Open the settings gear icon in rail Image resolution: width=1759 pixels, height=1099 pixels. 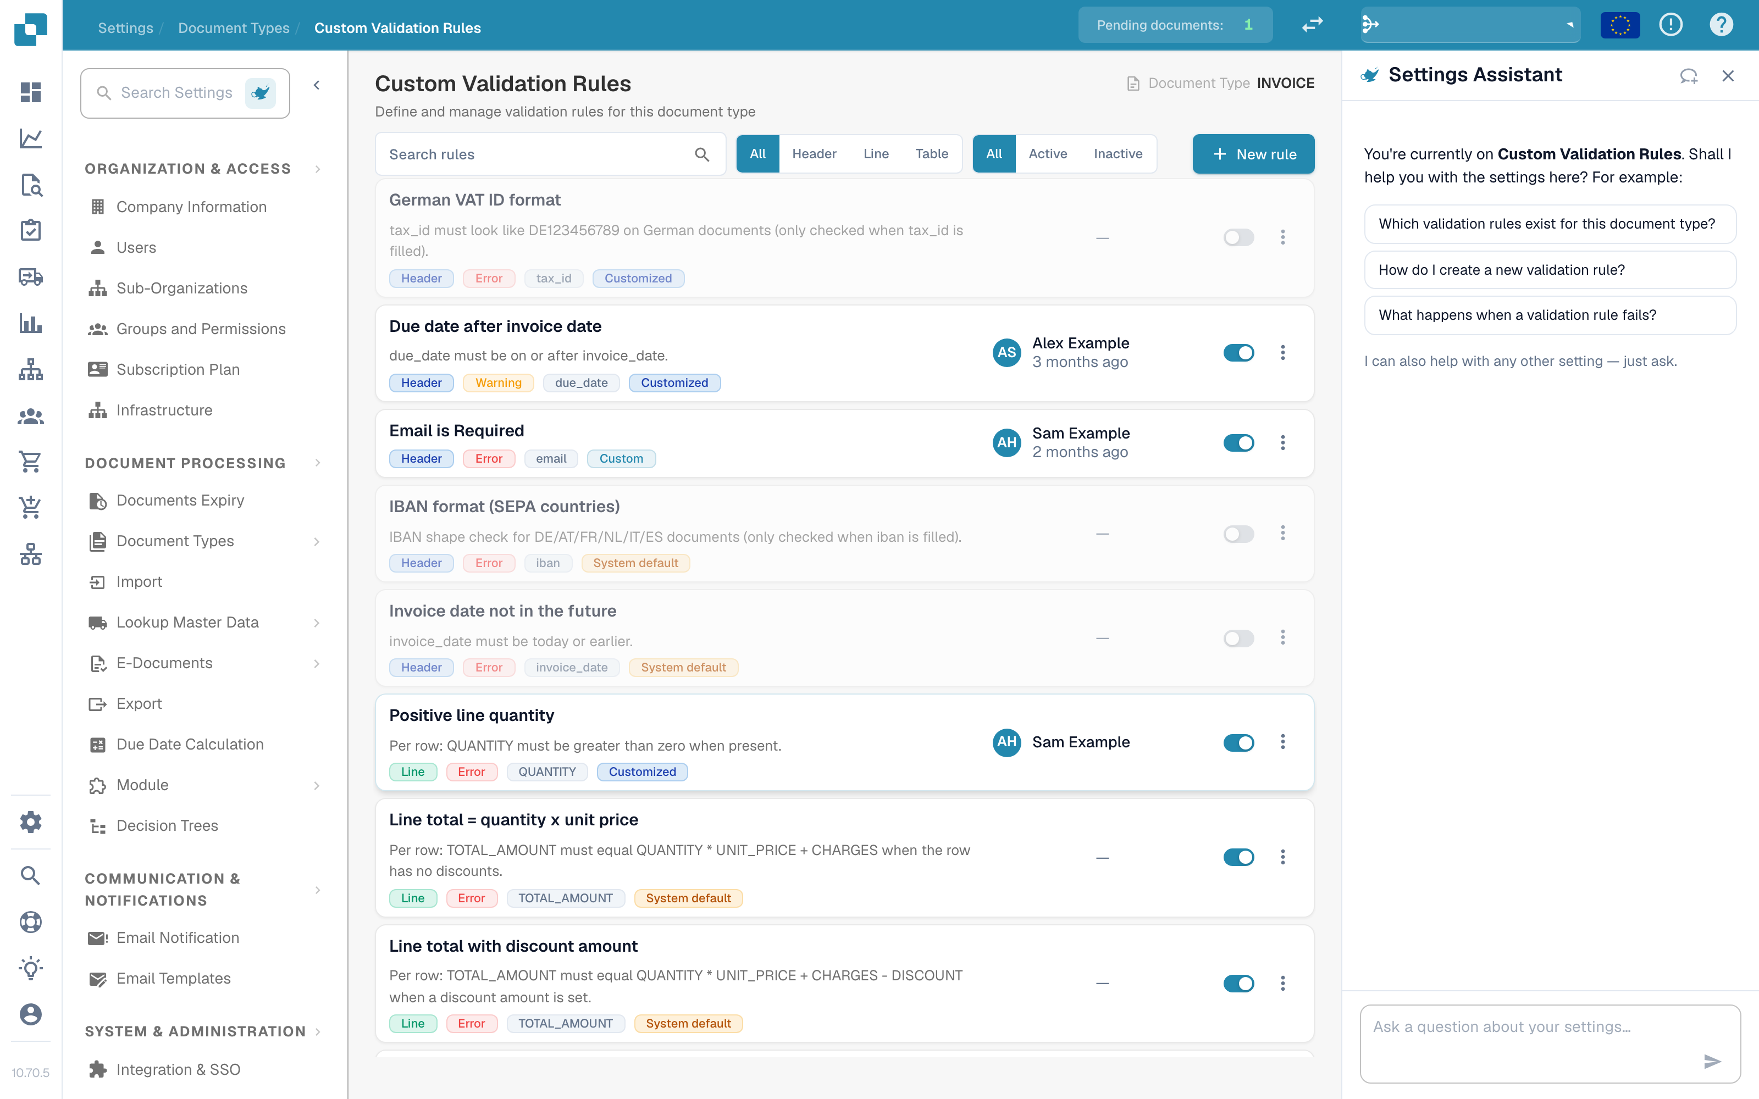pos(31,822)
